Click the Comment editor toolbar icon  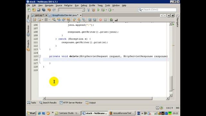pos(111,20)
